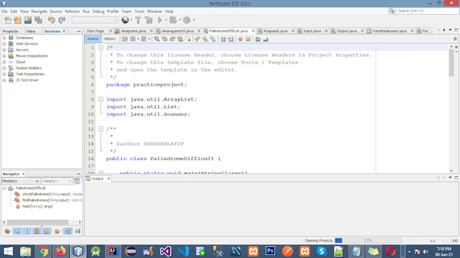460x258 pixels.
Task: Click the Profile Project icon
Action: coord(187,20)
